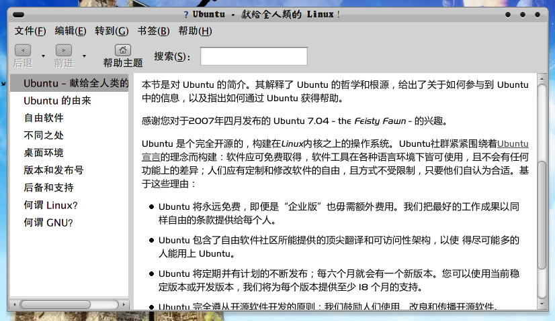The height and width of the screenshot is (321, 555).
Task: Open the '后备和支持' topic
Action: 48,188
